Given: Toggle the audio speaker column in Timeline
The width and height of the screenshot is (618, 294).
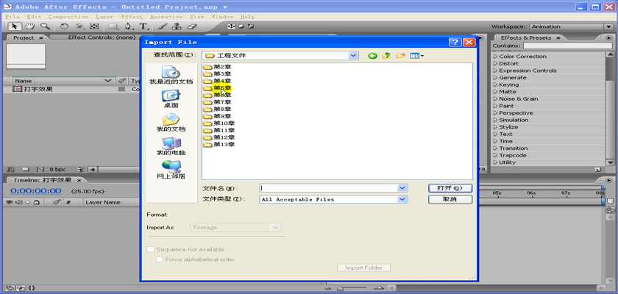Looking at the screenshot, I should [x=18, y=202].
